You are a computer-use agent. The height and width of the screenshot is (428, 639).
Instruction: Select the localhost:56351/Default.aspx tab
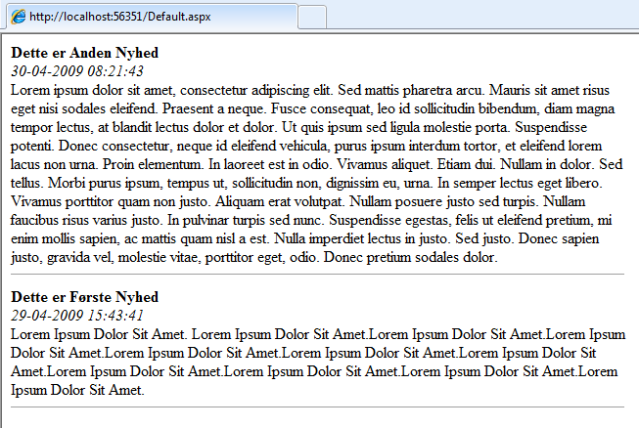pyautogui.click(x=152, y=17)
